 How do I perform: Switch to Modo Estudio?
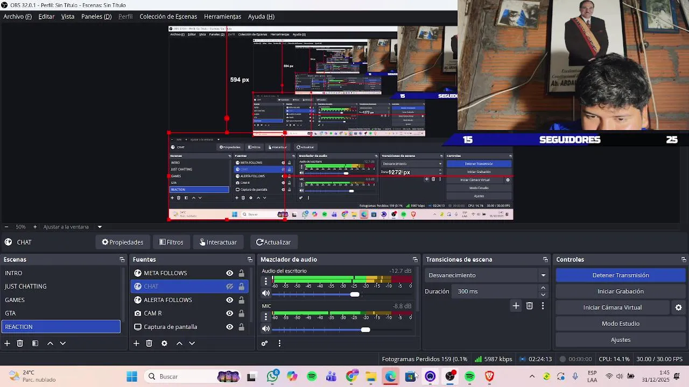(621, 324)
